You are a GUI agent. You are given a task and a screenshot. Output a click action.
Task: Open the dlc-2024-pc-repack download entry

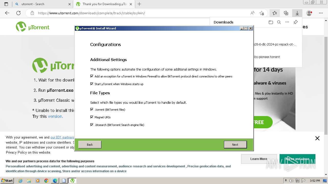pyautogui.click(x=275, y=44)
